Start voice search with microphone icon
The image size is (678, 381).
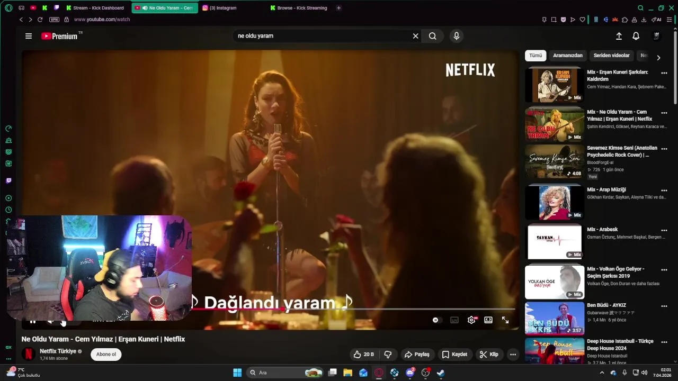coord(457,36)
